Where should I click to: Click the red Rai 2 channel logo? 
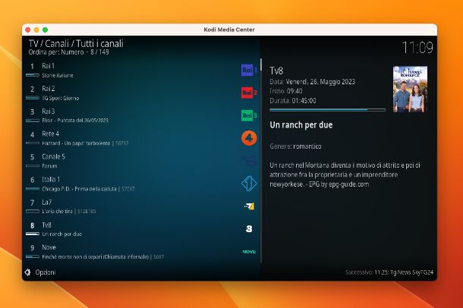[x=249, y=93]
